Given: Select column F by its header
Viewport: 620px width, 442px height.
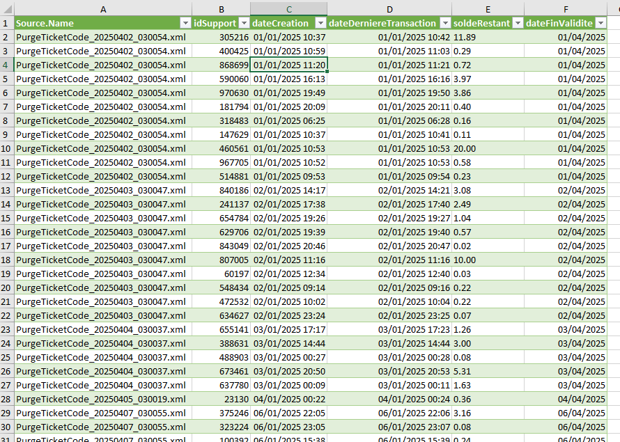Looking at the screenshot, I should click(x=566, y=9).
